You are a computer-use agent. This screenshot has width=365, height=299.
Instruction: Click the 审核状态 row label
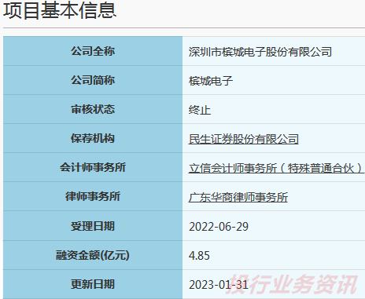click(93, 109)
